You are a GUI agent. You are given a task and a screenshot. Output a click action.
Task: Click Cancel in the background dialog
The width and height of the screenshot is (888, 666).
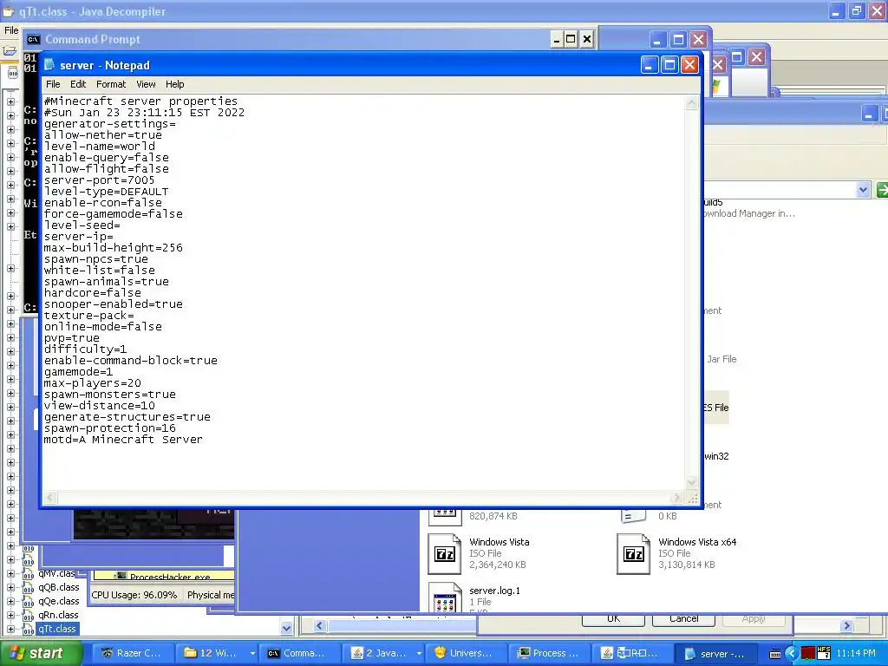[683, 619]
